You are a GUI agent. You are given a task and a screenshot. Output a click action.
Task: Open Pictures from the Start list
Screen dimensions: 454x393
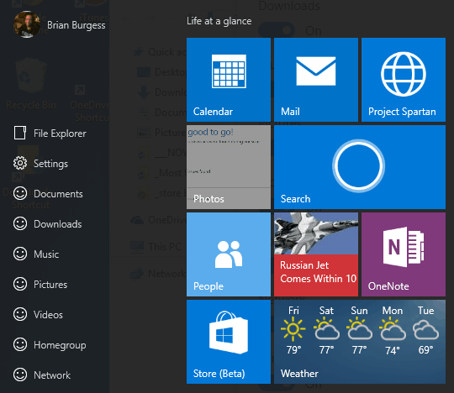(x=50, y=285)
